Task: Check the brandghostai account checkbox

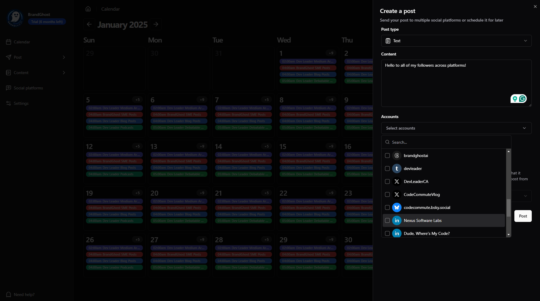Action: (387, 156)
